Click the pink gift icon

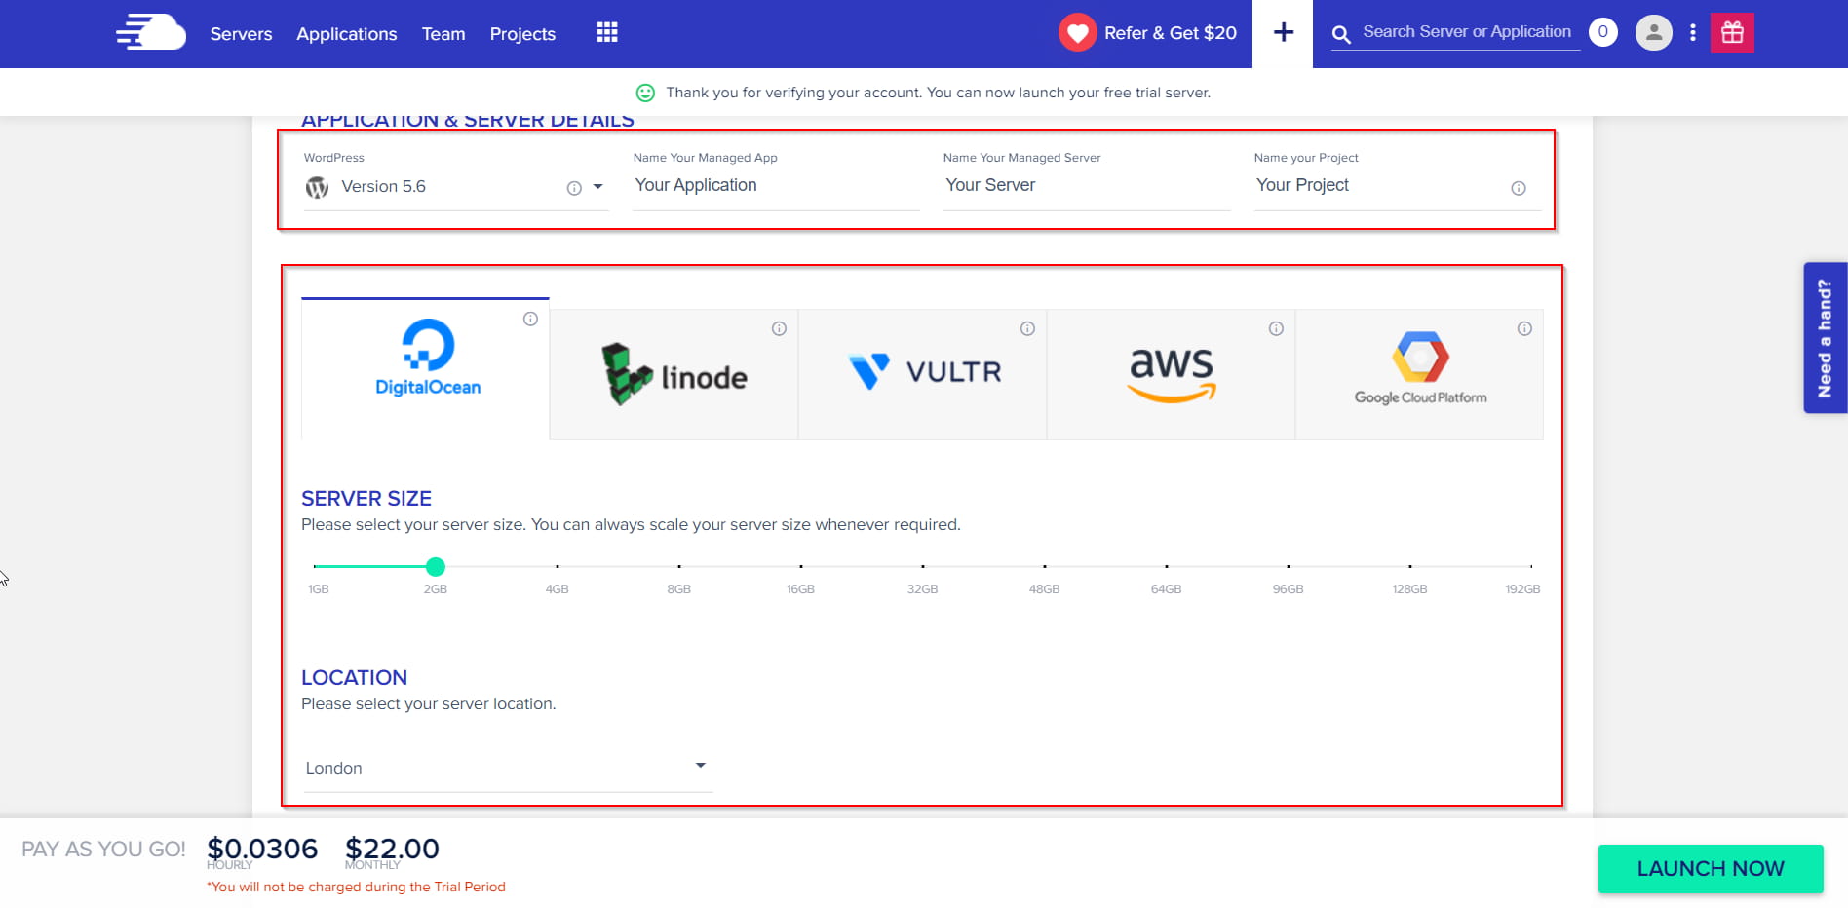tap(1732, 32)
